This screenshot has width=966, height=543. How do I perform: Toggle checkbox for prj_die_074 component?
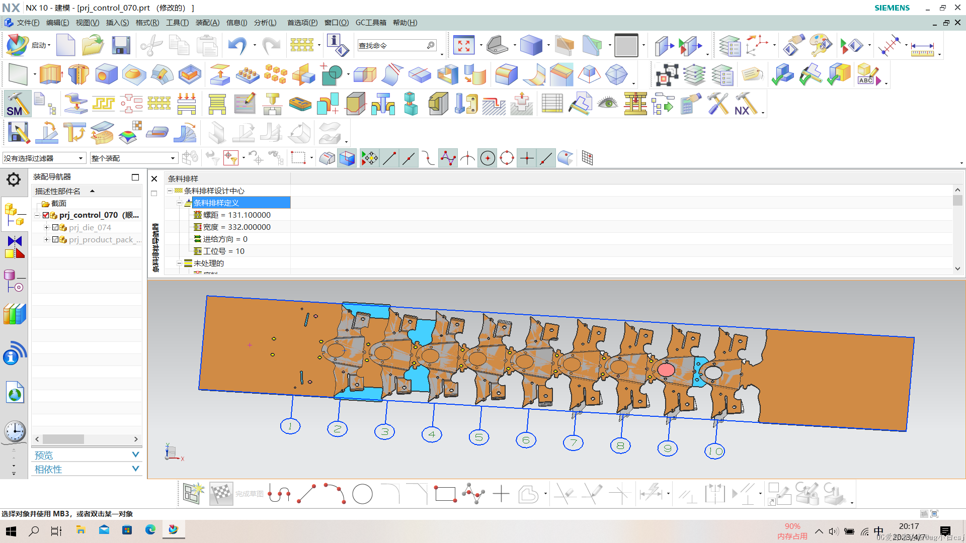pos(55,227)
